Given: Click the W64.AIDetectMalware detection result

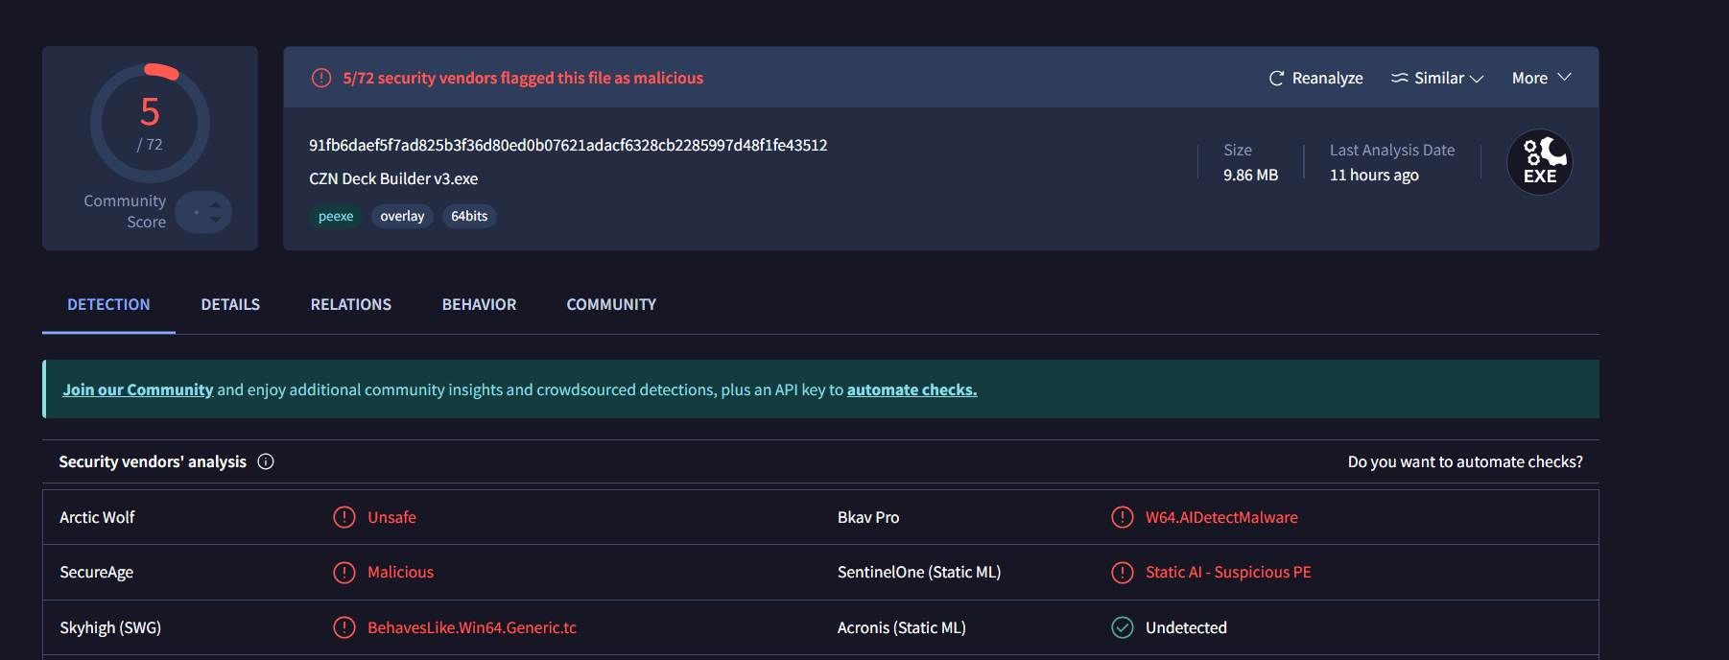Looking at the screenshot, I should (x=1221, y=517).
